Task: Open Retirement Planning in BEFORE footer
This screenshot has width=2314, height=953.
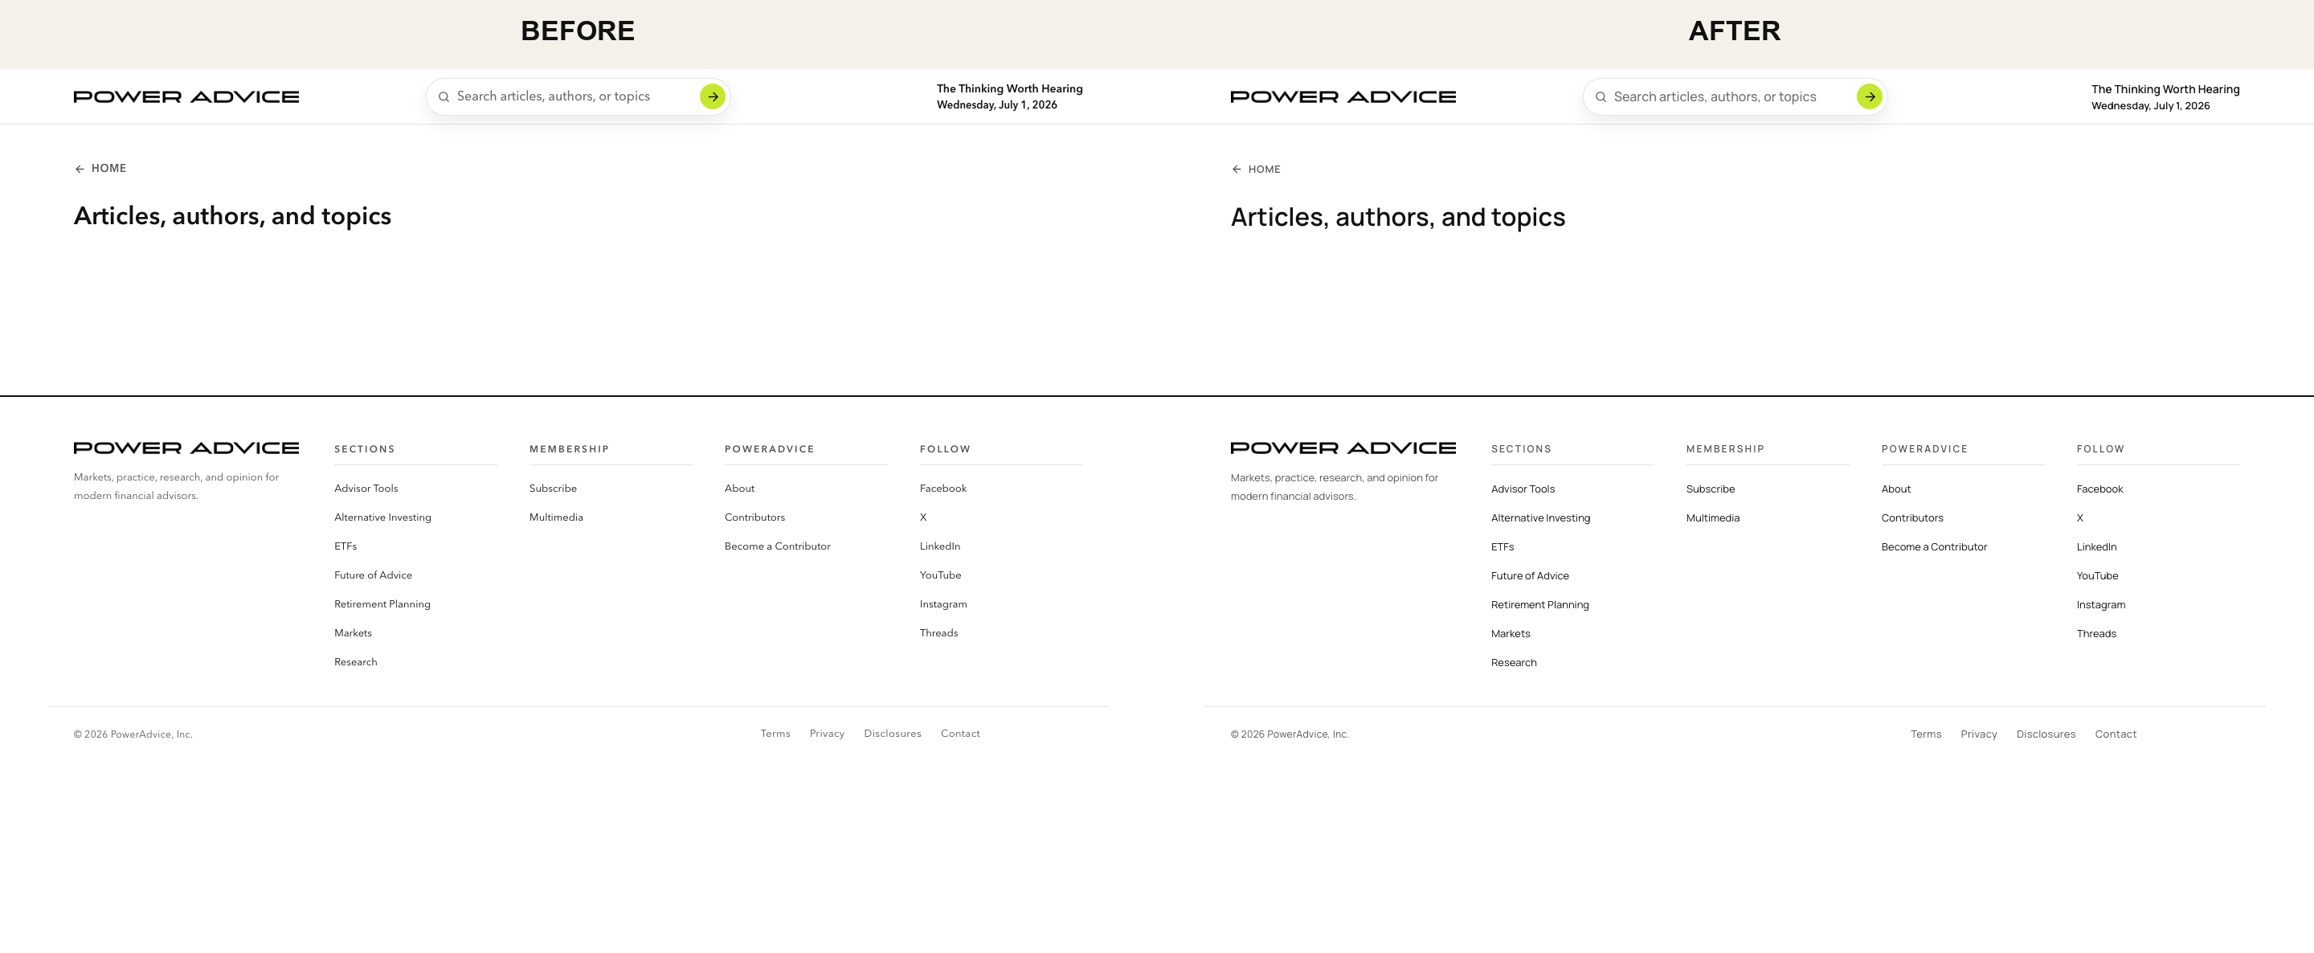Action: click(382, 603)
